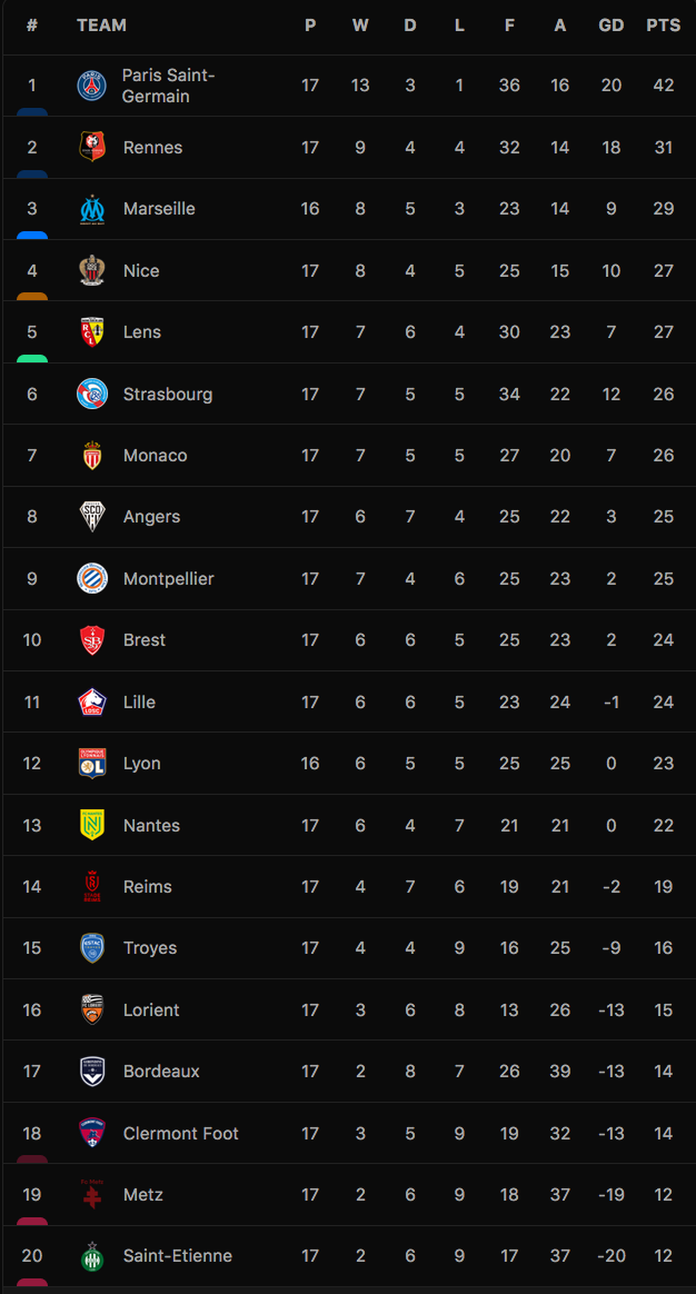
Task: Click the Lille LOSC badge
Action: [x=92, y=702]
